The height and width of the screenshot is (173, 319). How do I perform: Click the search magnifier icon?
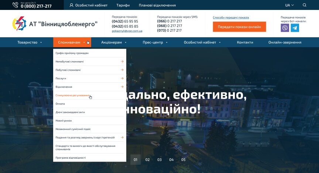tap(304, 5)
